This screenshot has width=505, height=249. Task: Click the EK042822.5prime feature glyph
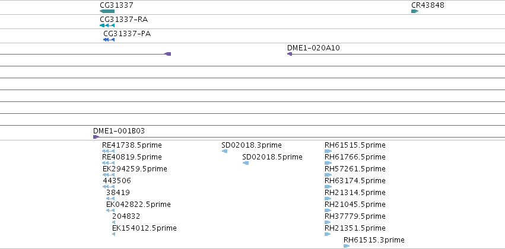[x=110, y=210]
